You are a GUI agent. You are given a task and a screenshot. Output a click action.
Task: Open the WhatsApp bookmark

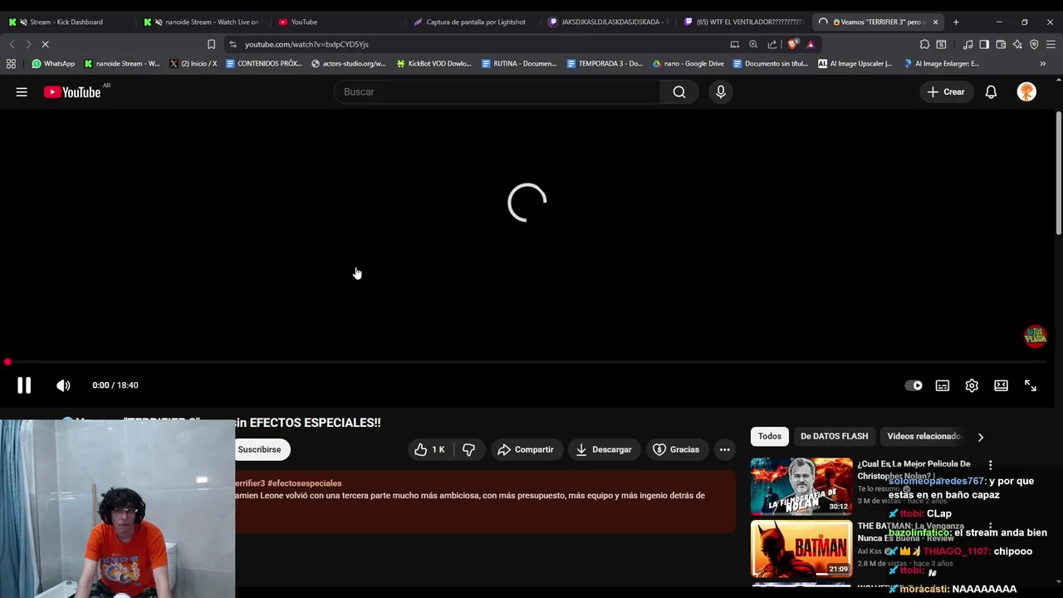(52, 63)
